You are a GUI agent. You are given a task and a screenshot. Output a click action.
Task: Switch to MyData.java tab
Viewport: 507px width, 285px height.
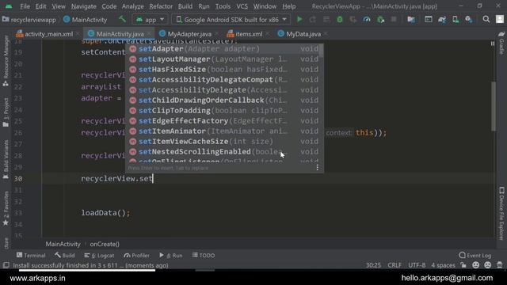tap(303, 34)
